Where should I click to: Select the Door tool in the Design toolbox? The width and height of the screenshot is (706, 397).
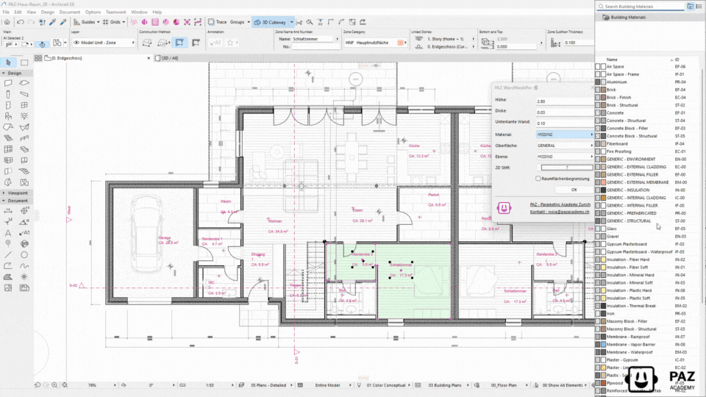click(8, 105)
